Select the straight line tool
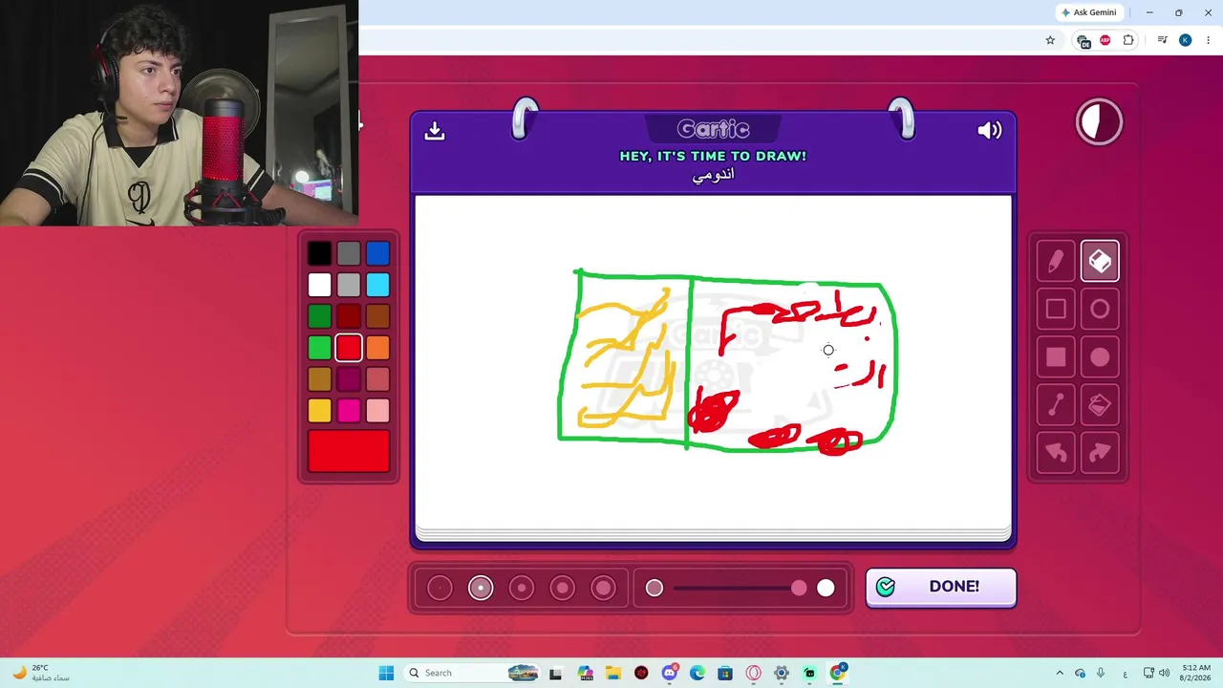Image resolution: width=1223 pixels, height=688 pixels. pyautogui.click(x=1056, y=405)
